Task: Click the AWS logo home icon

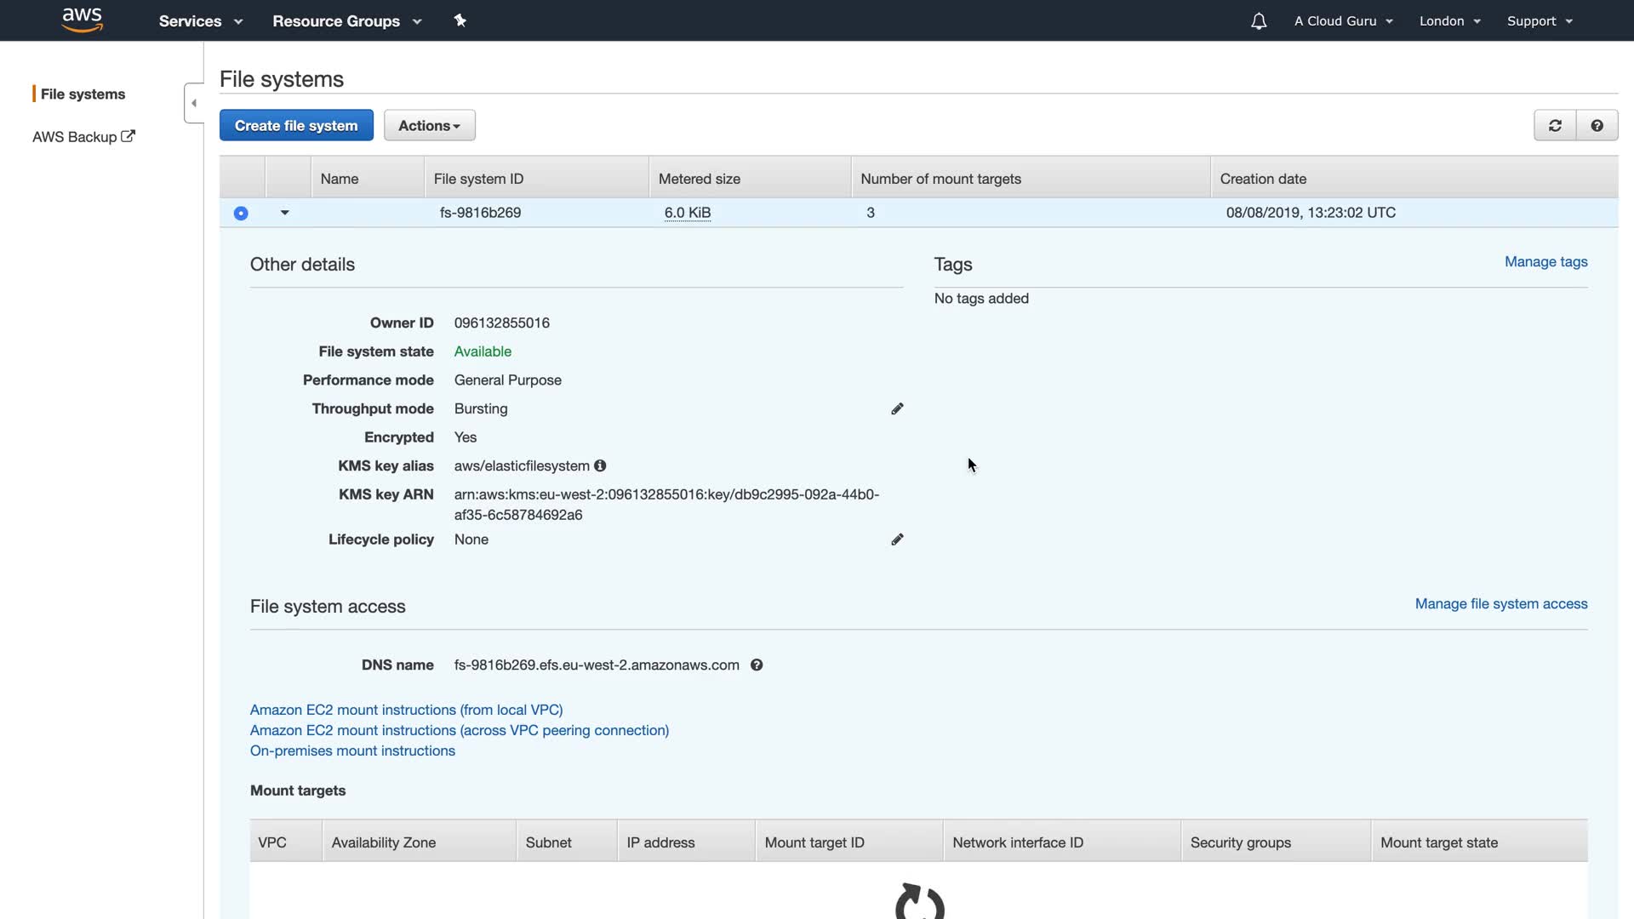Action: (83, 20)
